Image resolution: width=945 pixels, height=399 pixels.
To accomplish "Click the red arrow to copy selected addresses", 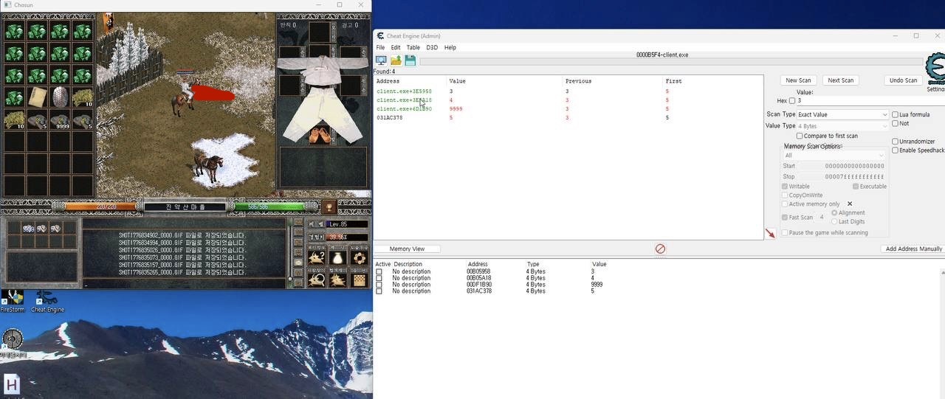I will (x=770, y=234).
